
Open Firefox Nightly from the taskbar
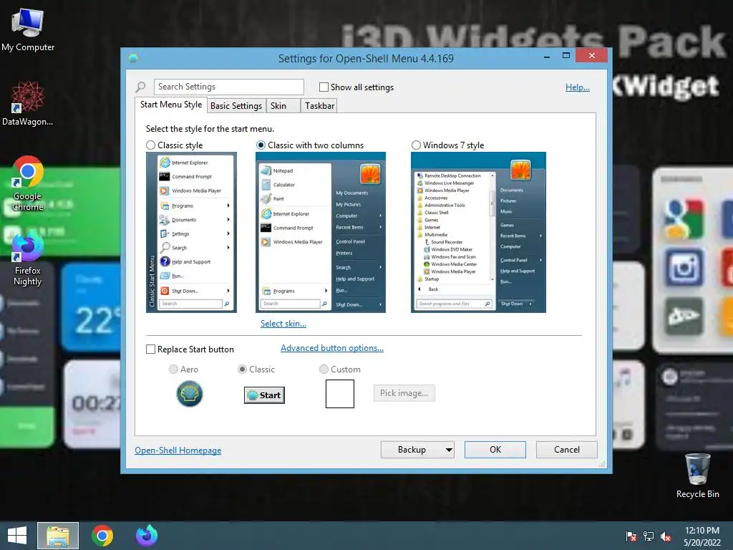click(x=147, y=536)
